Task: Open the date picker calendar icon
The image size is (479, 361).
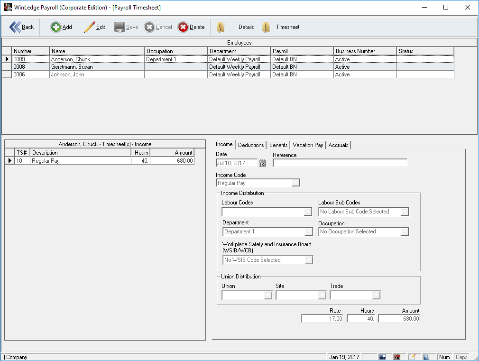Action: (262, 163)
